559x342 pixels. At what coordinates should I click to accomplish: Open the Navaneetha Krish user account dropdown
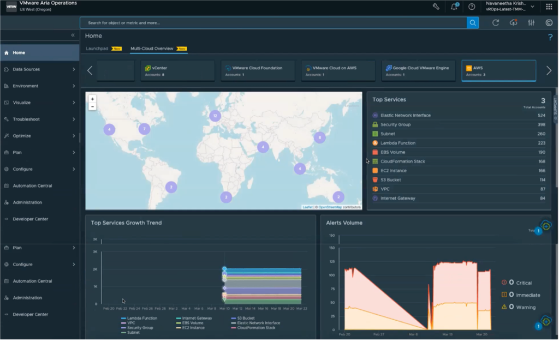tap(510, 7)
